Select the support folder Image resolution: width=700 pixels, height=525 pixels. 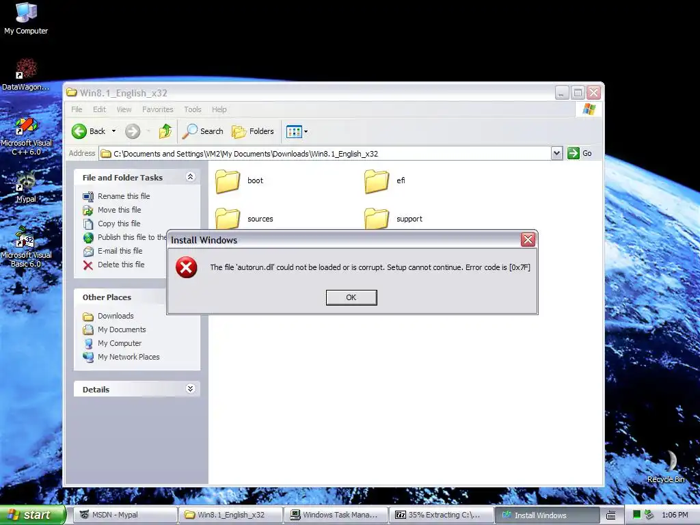pyautogui.click(x=393, y=219)
